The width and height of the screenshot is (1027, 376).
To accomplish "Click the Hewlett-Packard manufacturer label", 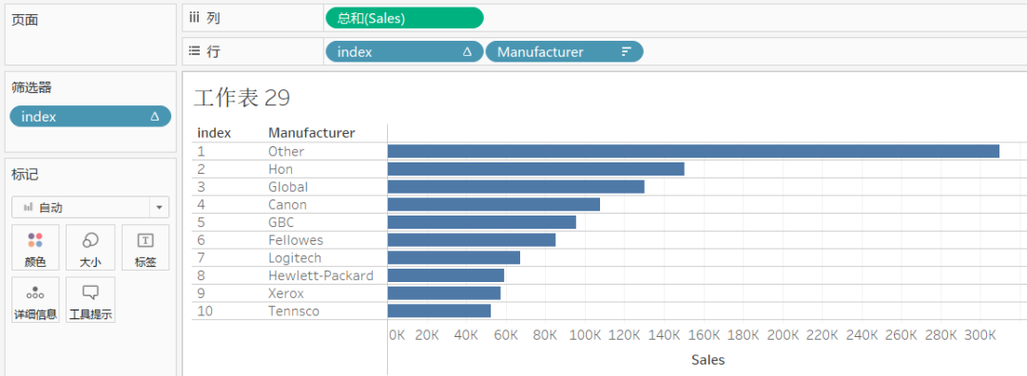I will click(x=321, y=275).
